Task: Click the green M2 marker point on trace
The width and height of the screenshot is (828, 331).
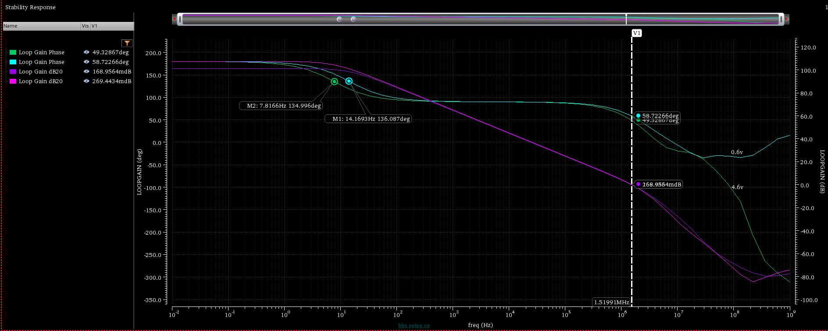Action: point(335,81)
